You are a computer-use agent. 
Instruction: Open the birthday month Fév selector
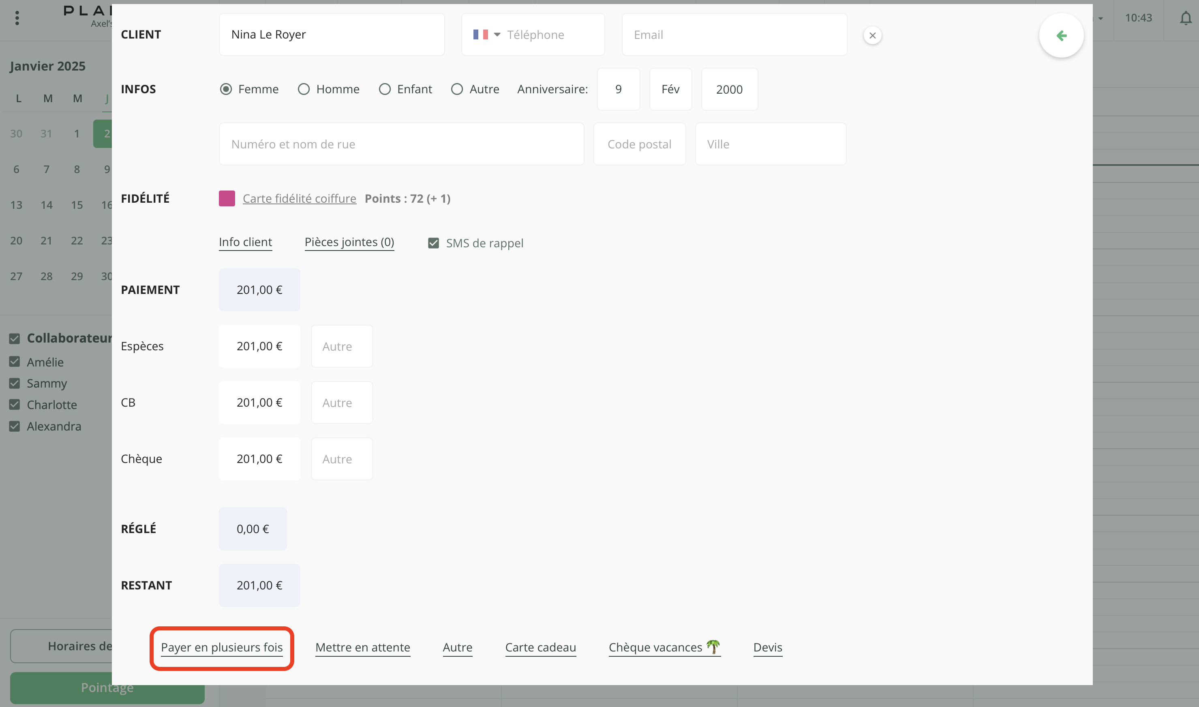670,89
